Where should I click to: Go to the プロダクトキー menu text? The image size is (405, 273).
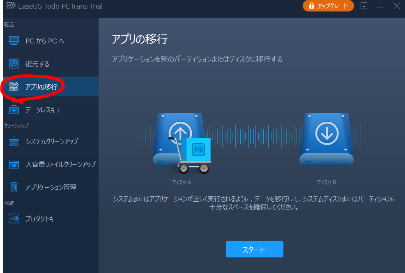[43, 219]
